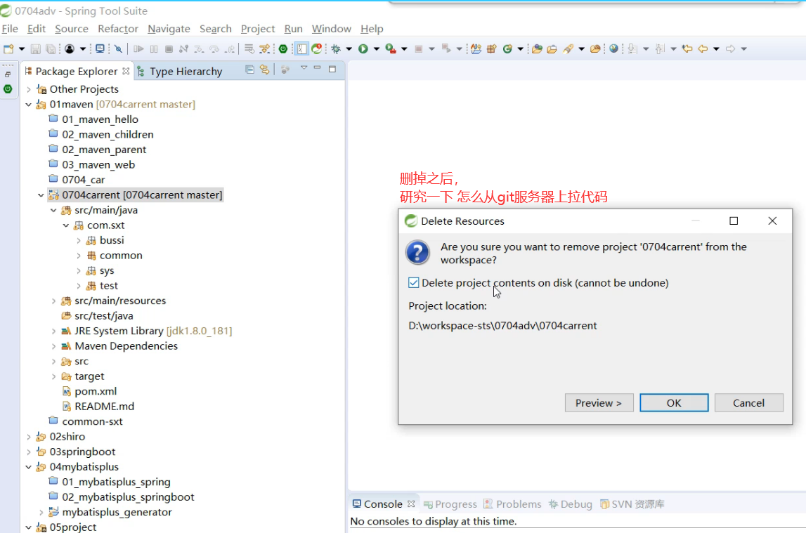
Task: Click the Save All toolbar icon
Action: point(51,48)
